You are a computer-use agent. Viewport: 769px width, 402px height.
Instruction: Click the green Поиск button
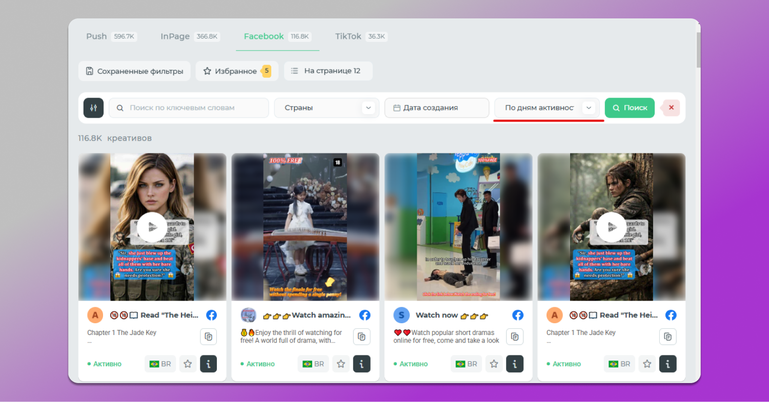(630, 108)
